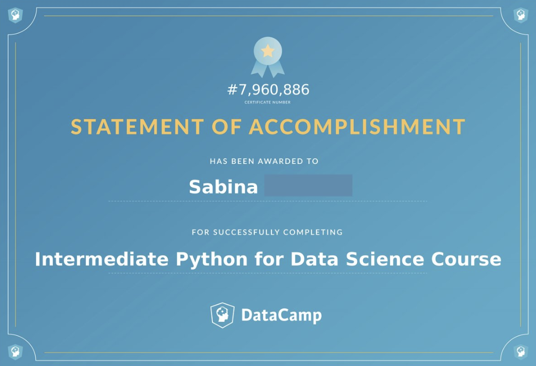Image resolution: width=536 pixels, height=366 pixels.
Task: Click the STATEMENT OF ACCOMPLISHMENT heading
Action: pos(268,127)
